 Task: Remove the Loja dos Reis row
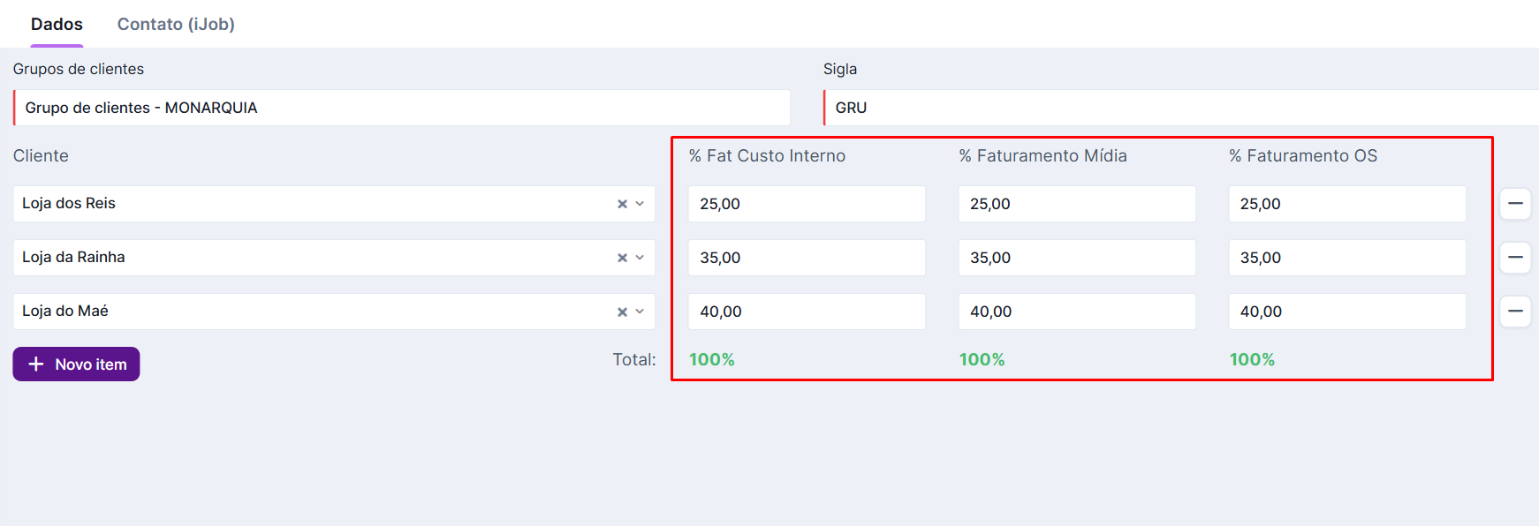tap(1514, 204)
